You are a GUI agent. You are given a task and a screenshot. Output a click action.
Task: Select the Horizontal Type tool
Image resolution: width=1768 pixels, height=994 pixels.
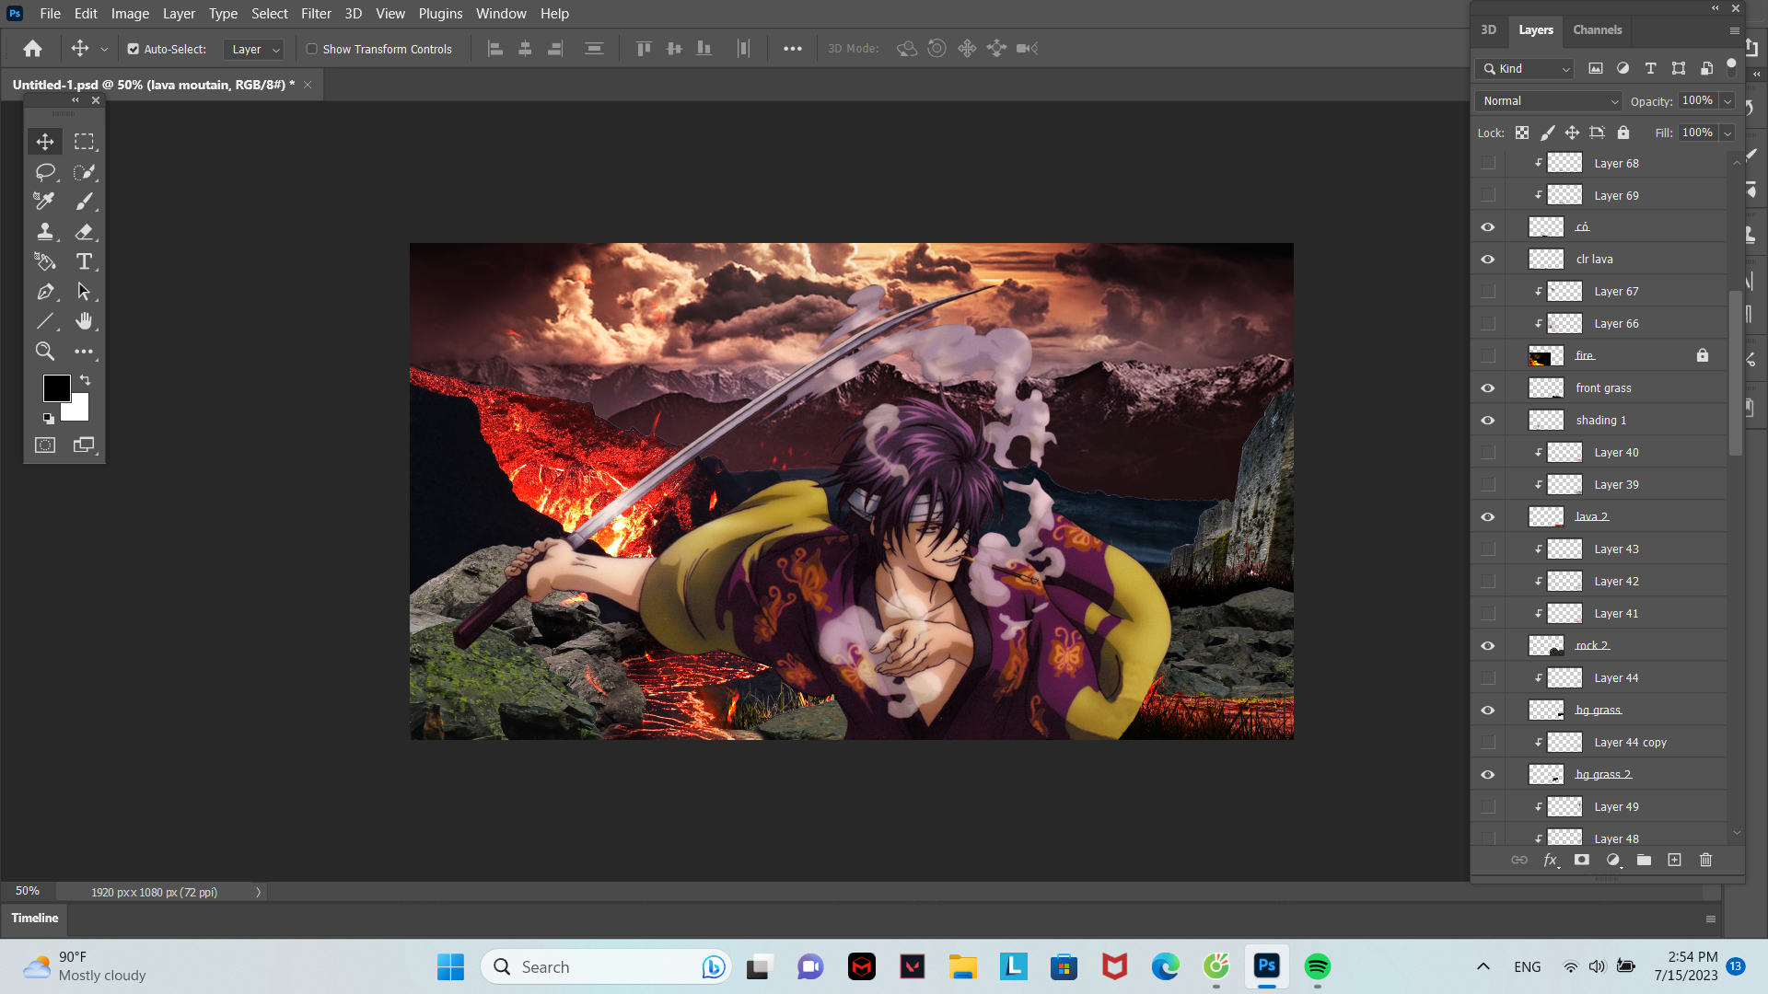pyautogui.click(x=84, y=262)
